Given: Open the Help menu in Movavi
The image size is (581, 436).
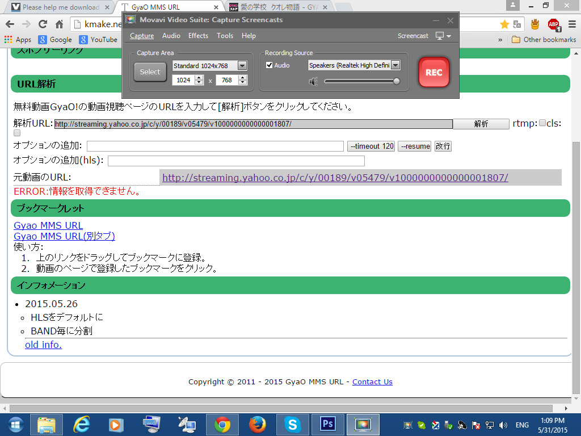Looking at the screenshot, I should (249, 36).
